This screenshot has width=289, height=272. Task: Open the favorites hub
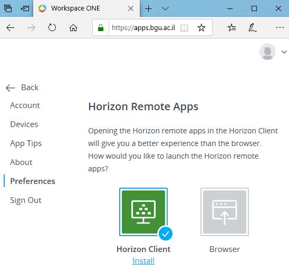pyautogui.click(x=232, y=28)
